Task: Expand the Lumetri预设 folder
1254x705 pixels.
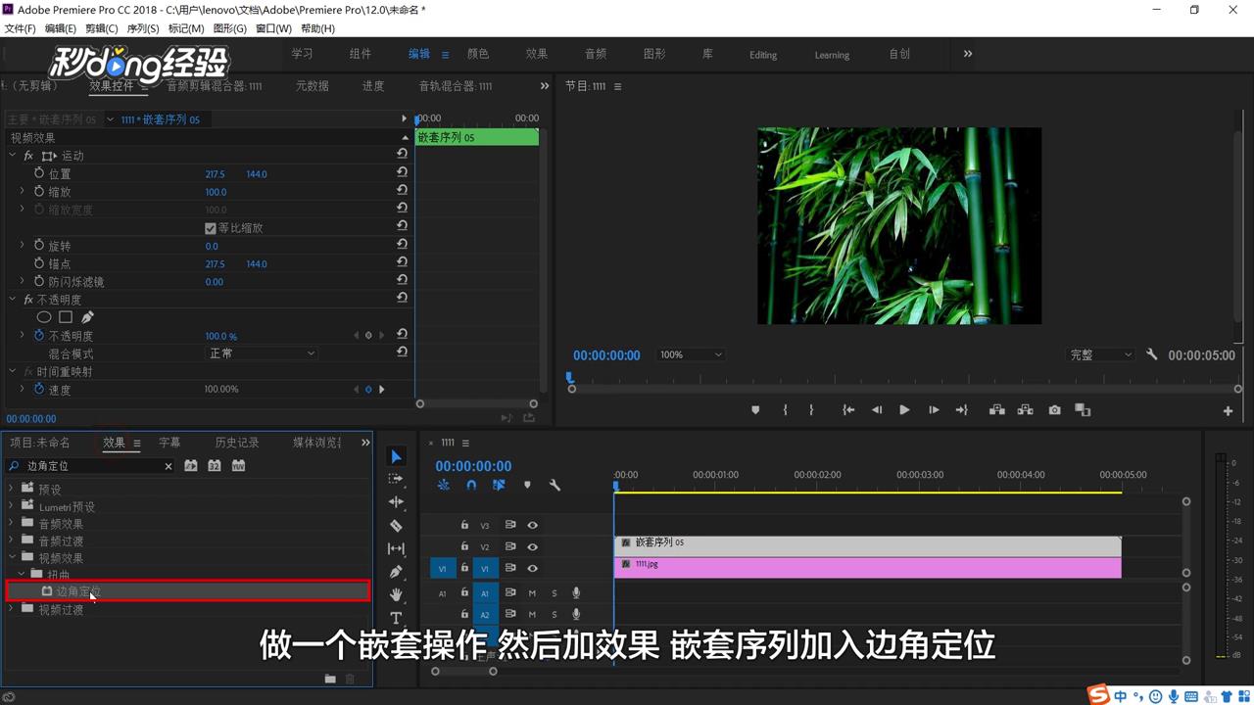Action: tap(12, 506)
